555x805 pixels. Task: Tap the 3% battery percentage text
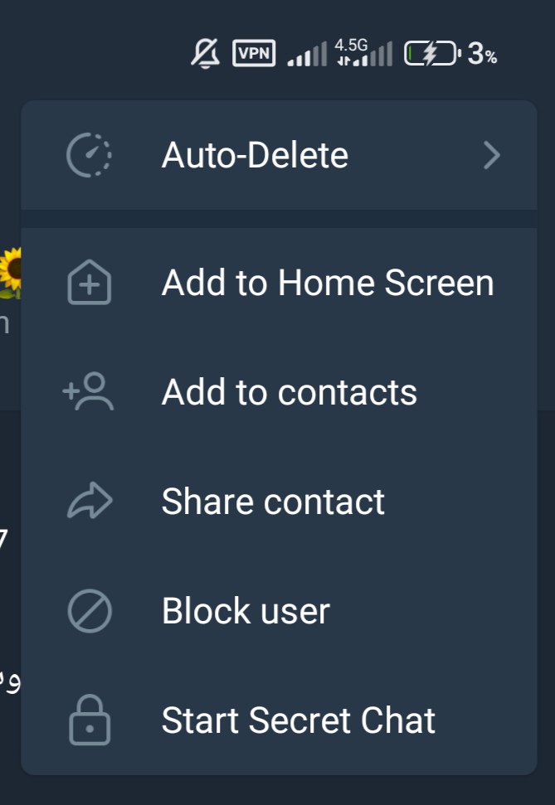[x=482, y=55]
